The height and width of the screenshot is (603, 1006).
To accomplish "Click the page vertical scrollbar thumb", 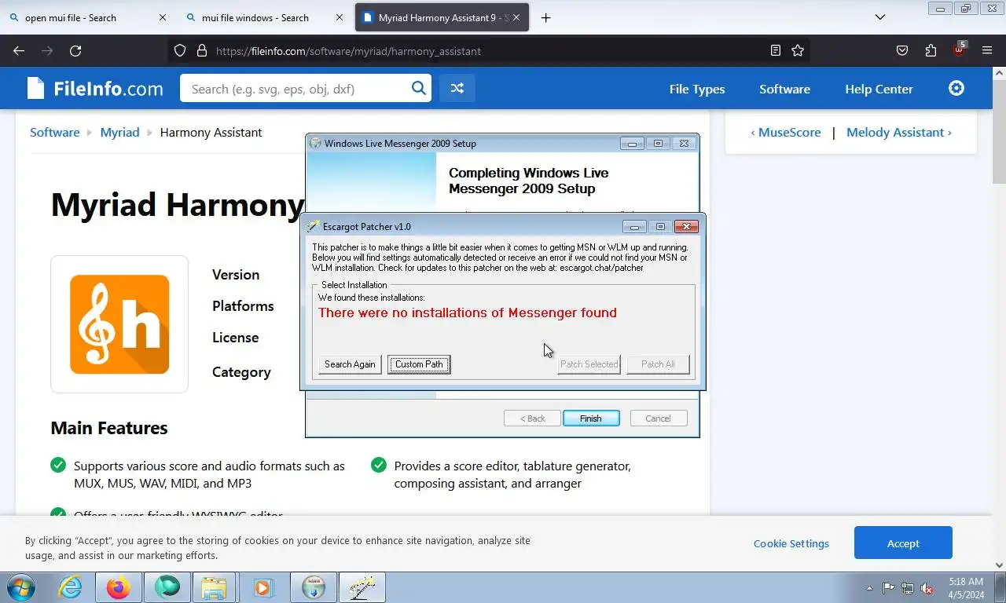I will tap(999, 132).
